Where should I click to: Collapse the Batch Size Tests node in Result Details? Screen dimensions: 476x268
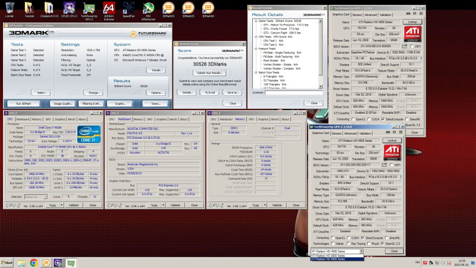click(x=256, y=73)
